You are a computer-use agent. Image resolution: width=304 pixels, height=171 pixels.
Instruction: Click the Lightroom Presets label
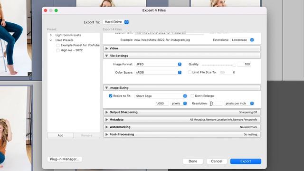[x=68, y=35]
